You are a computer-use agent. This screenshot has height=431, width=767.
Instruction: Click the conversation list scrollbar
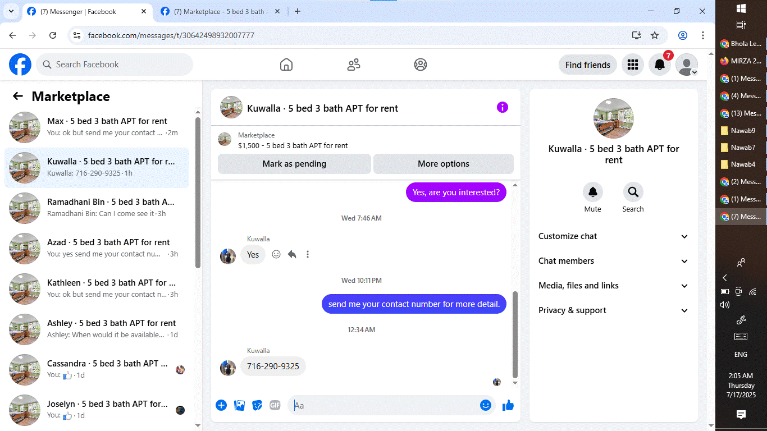tap(198, 192)
